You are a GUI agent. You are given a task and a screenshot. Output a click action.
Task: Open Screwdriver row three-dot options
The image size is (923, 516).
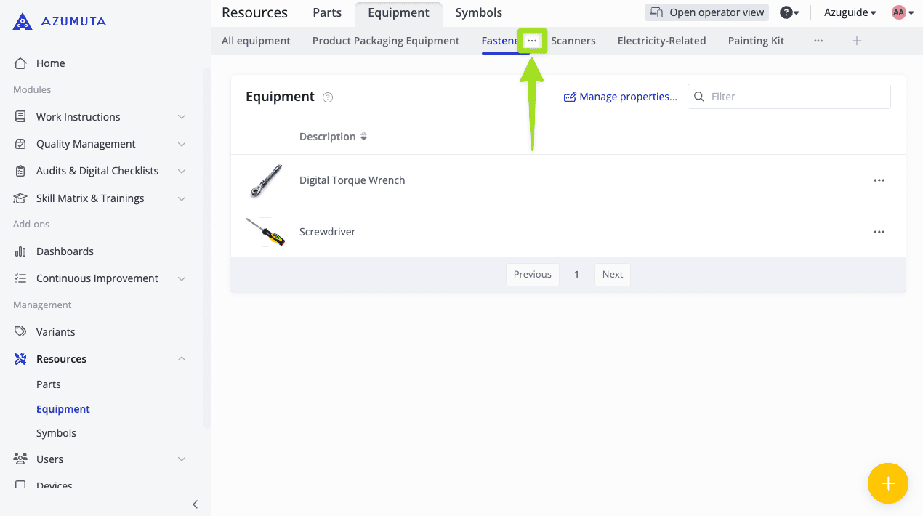[879, 232]
